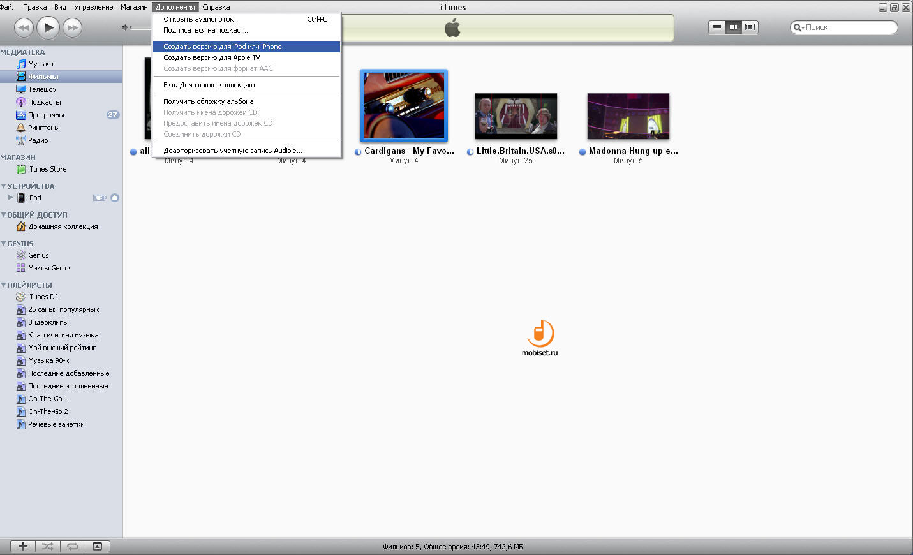Select the Madonna-Hung up video thumbnail
The height and width of the screenshot is (555, 913).
628,116
